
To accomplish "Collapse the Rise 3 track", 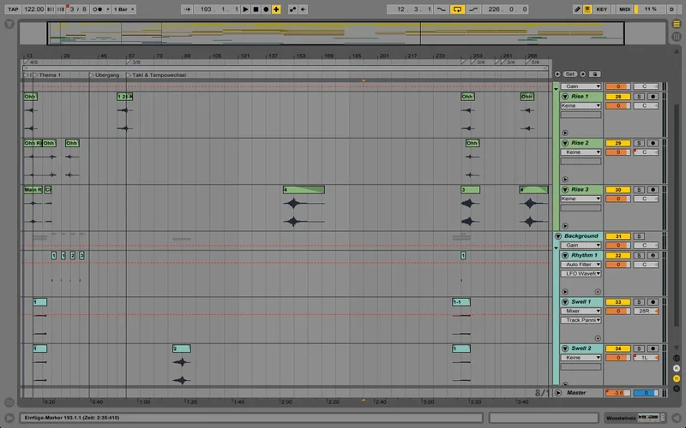I will coord(565,189).
